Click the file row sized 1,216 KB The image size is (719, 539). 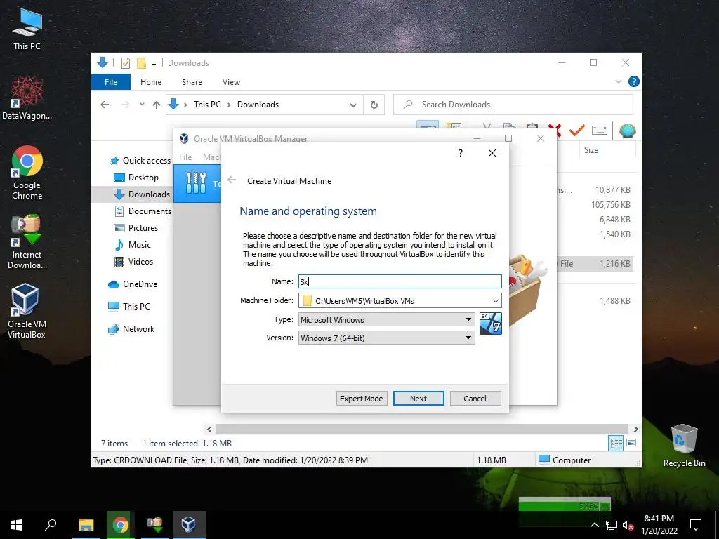point(595,264)
